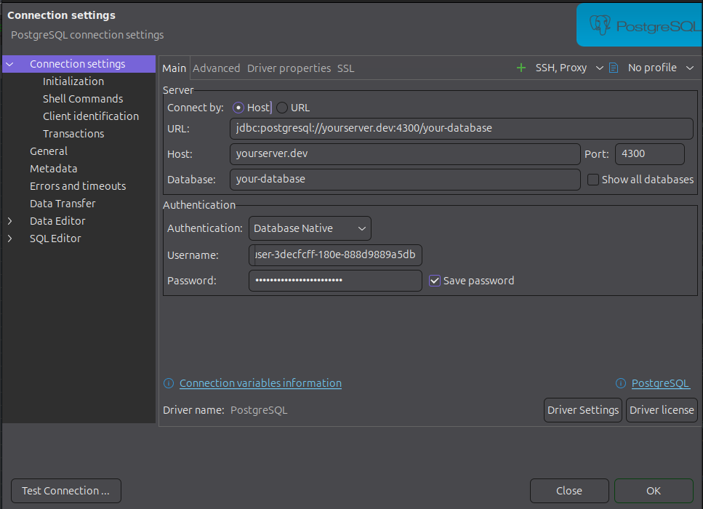Select Errors and timeouts tree item
This screenshot has width=703, height=509.
tap(78, 186)
